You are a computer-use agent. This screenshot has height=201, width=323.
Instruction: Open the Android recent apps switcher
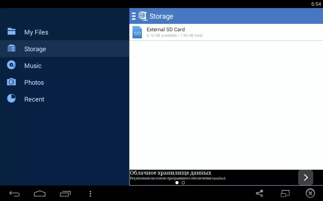[x=65, y=194]
